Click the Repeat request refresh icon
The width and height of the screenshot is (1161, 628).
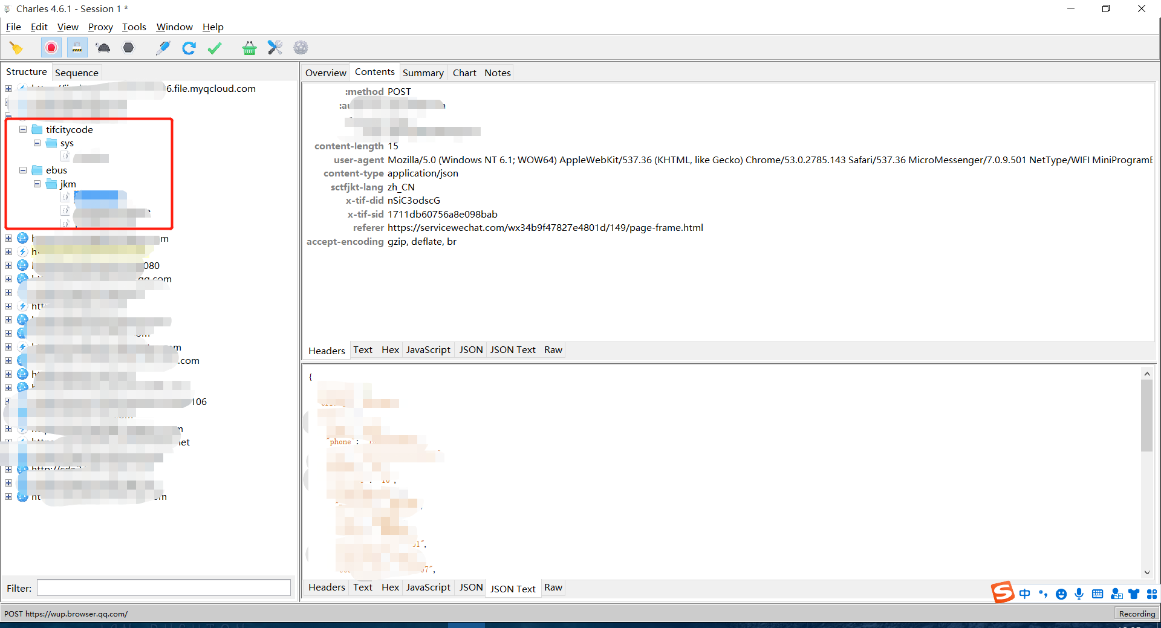[x=189, y=48]
